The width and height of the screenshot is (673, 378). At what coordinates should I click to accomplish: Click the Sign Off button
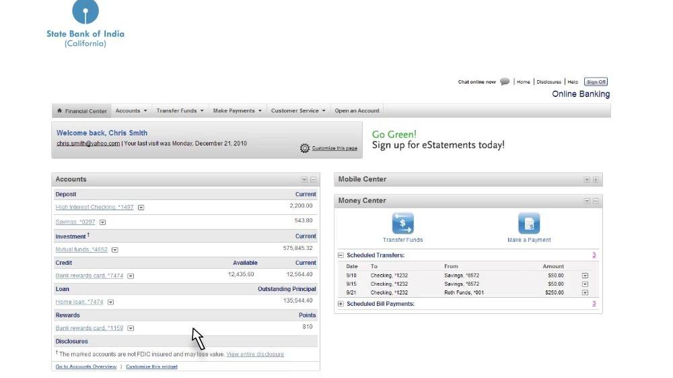coord(596,82)
